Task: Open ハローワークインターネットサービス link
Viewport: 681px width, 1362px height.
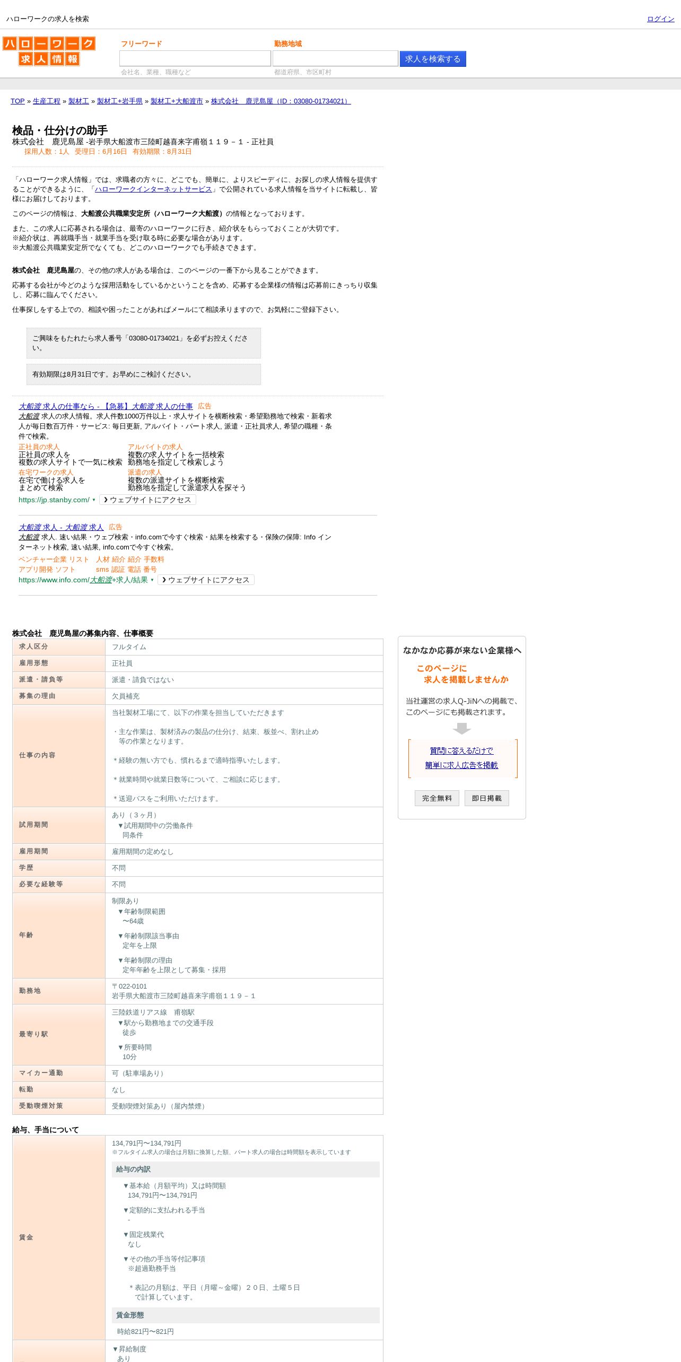Action: pos(153,189)
